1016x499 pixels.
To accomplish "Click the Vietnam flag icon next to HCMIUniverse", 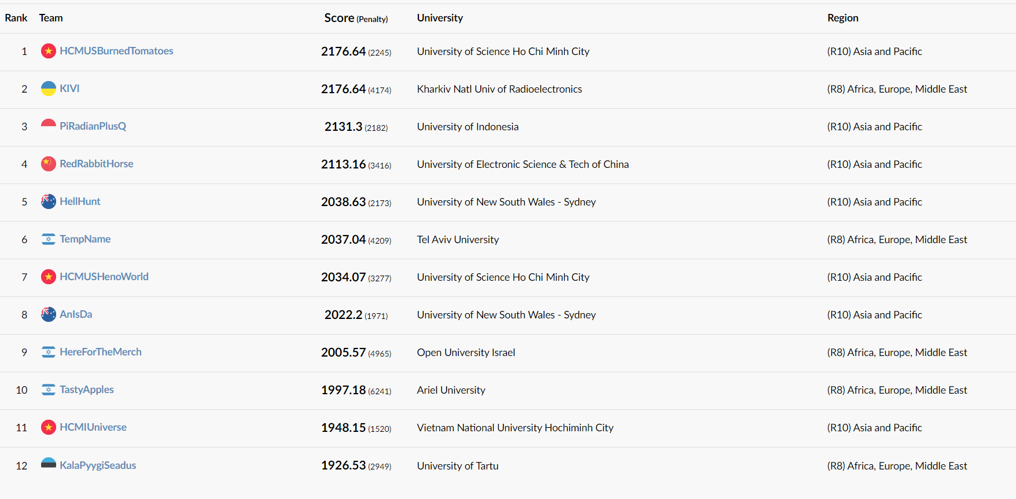I will [x=49, y=427].
